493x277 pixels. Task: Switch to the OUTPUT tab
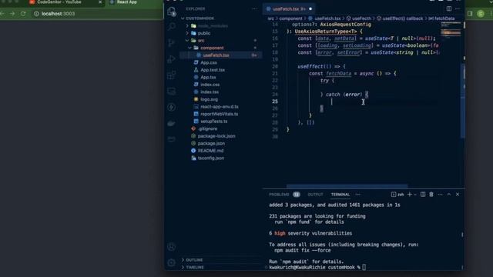tap(315, 195)
